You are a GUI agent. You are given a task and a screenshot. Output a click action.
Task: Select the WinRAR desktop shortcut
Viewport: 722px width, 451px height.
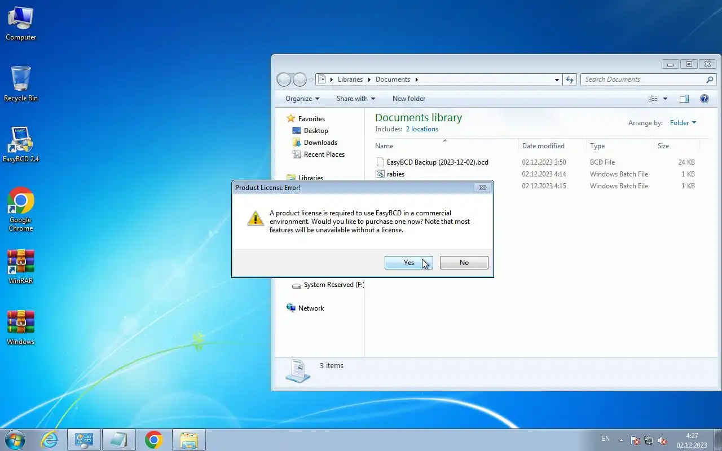click(x=21, y=267)
